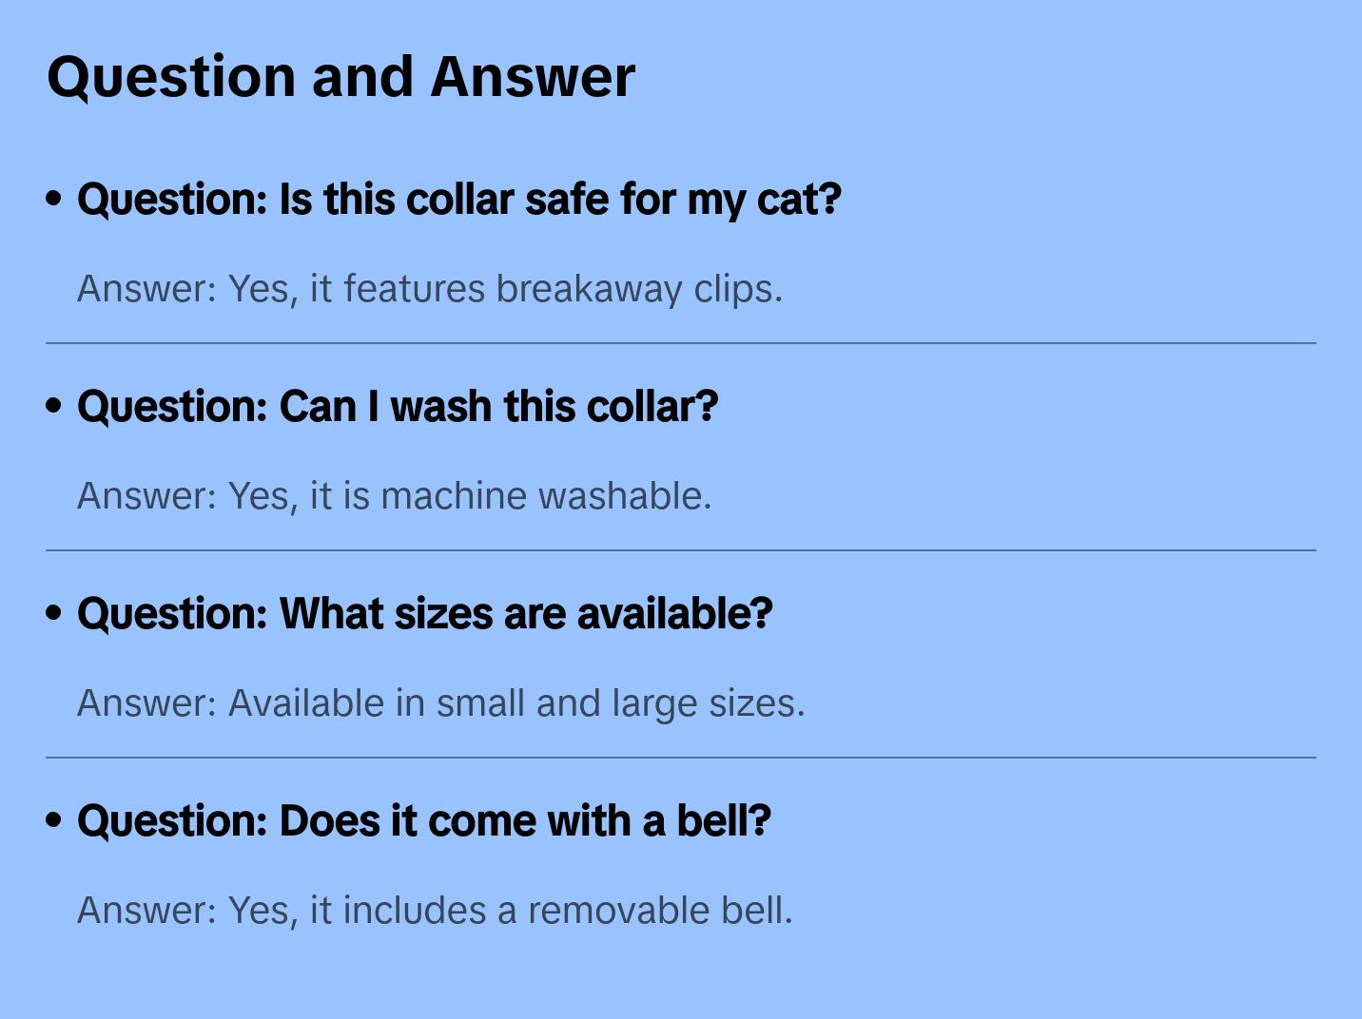Screen dimensions: 1362x1019
Task: Click the divider line below the sizes answer
Action: click(x=680, y=758)
